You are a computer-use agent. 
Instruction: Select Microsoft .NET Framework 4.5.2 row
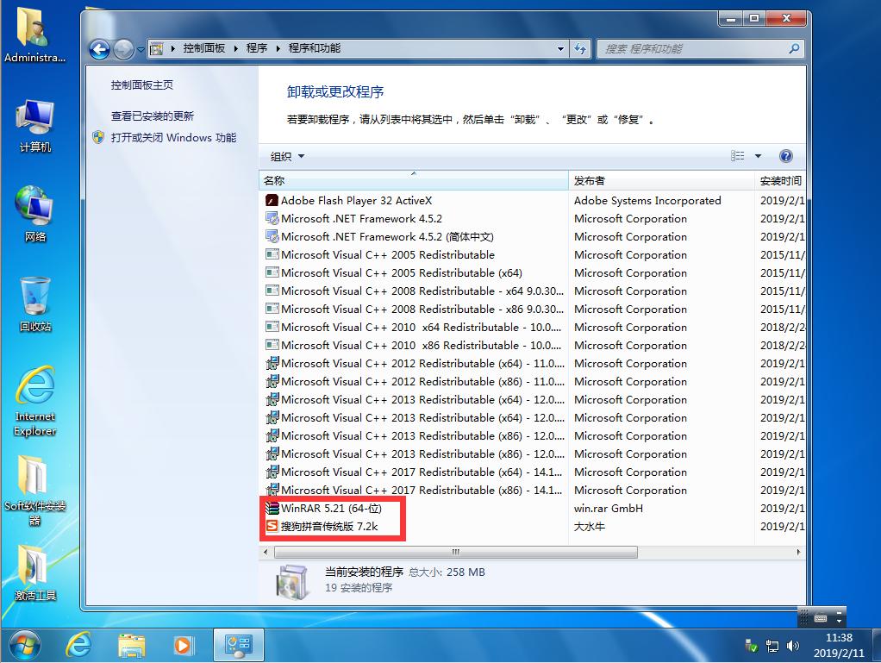533,219
